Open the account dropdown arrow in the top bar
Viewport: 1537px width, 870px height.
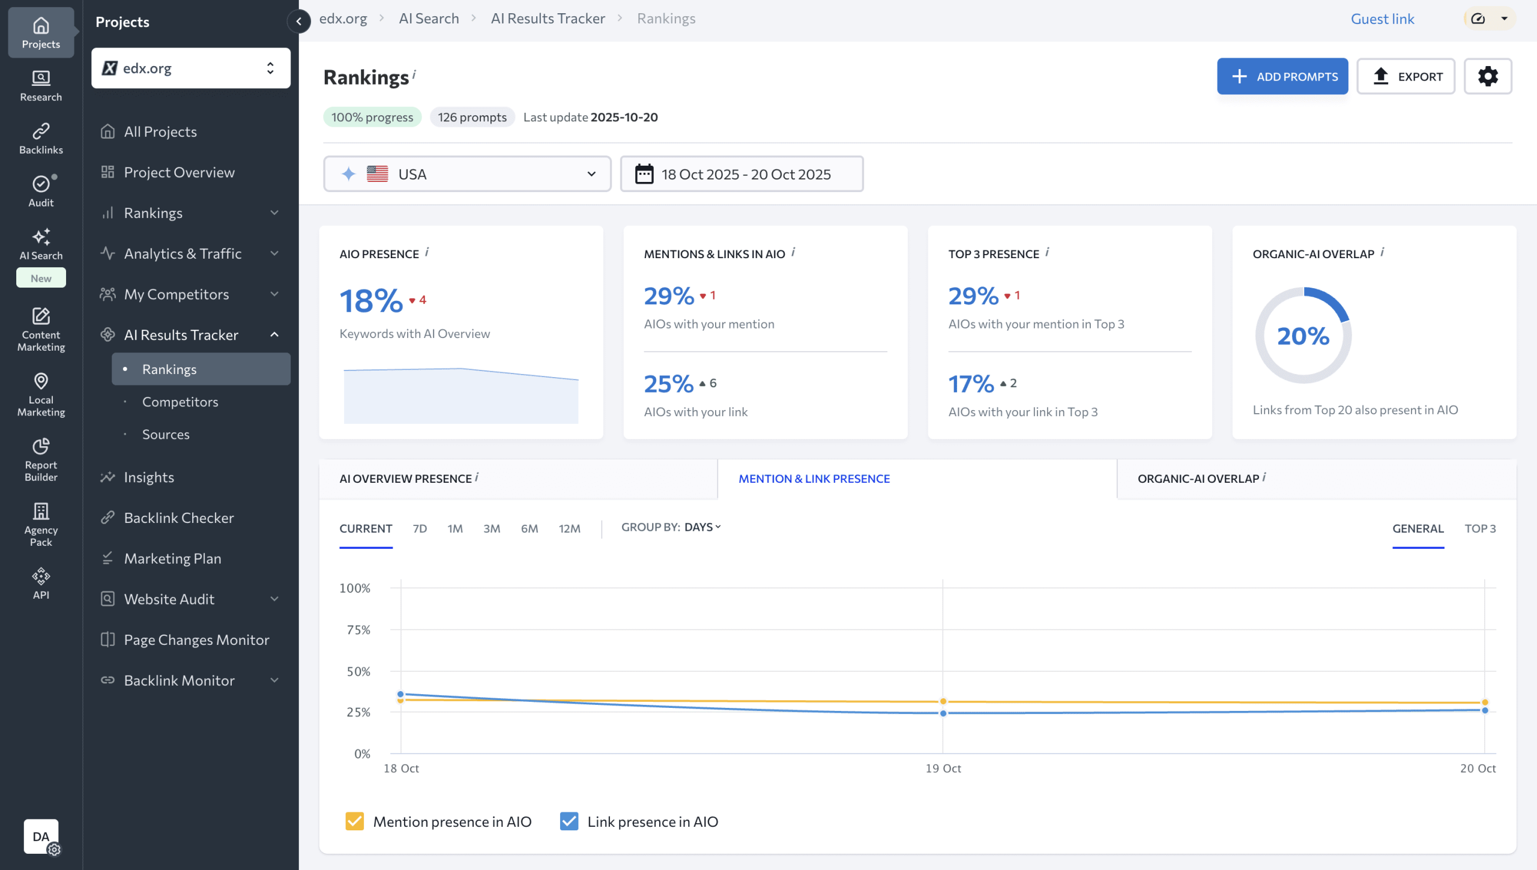[x=1505, y=19]
